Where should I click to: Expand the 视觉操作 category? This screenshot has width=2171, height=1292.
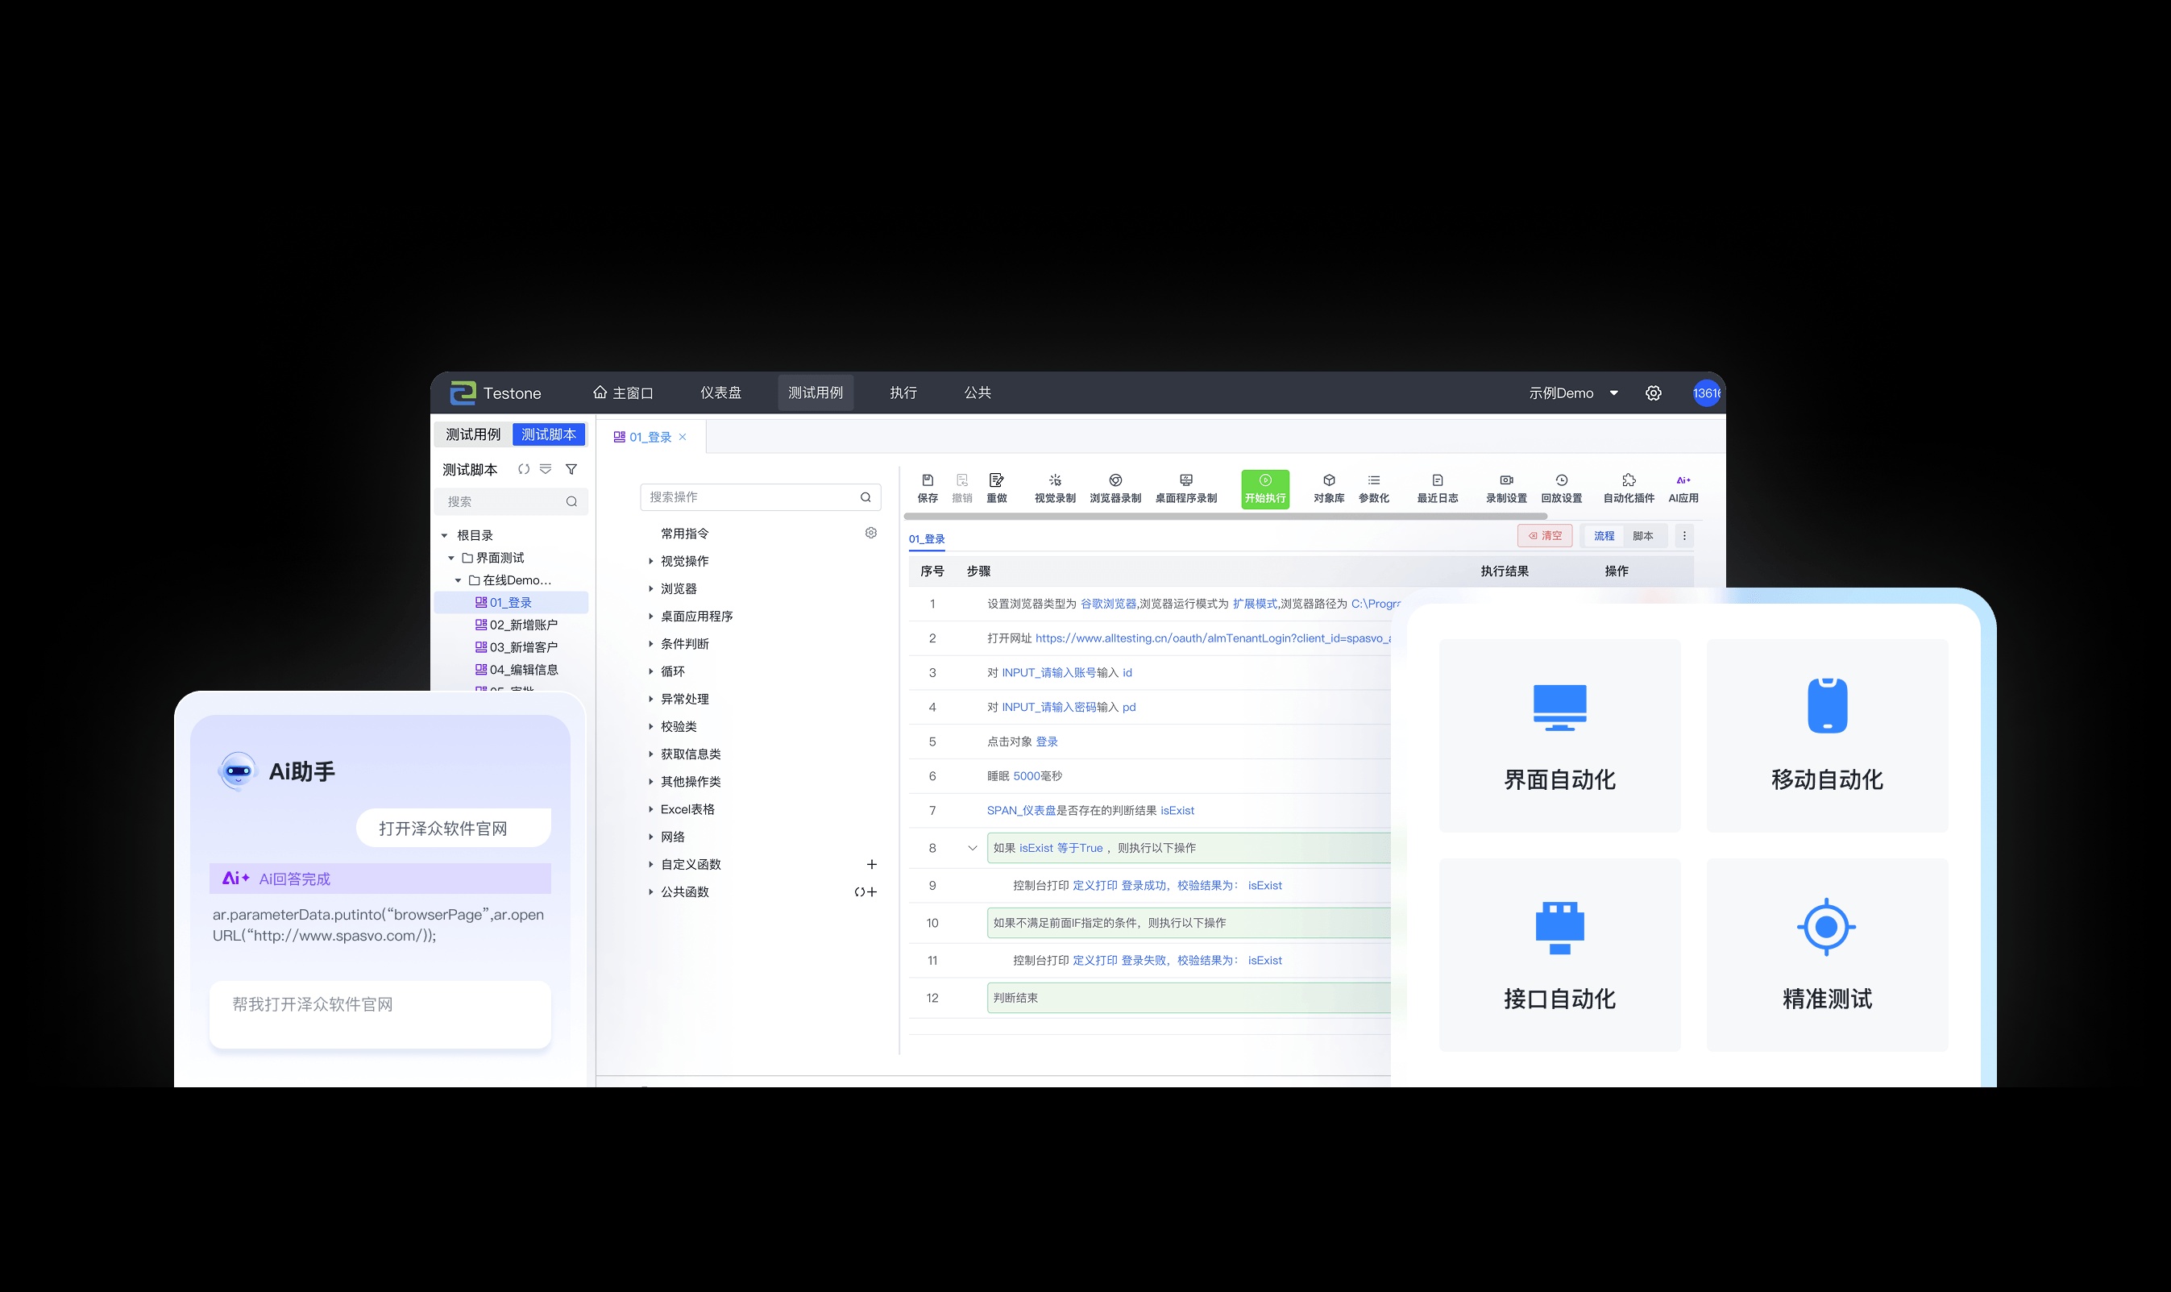650,561
